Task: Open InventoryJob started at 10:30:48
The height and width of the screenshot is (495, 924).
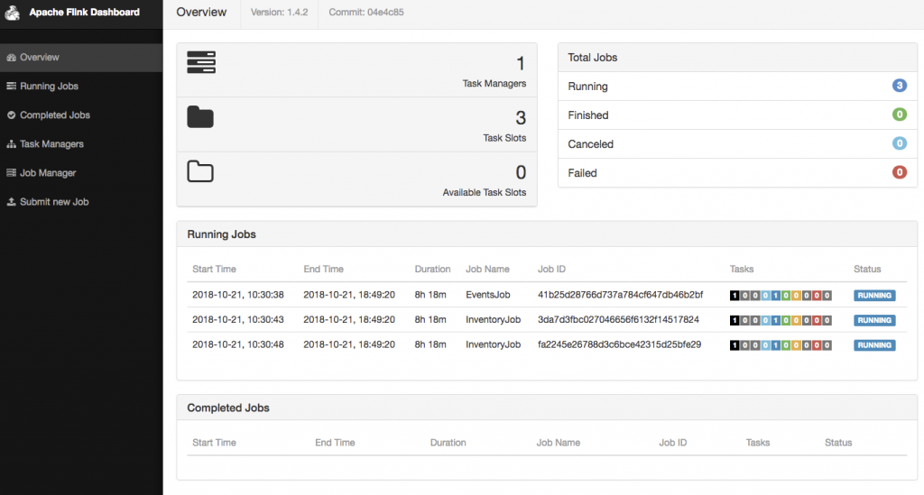Action: [494, 344]
